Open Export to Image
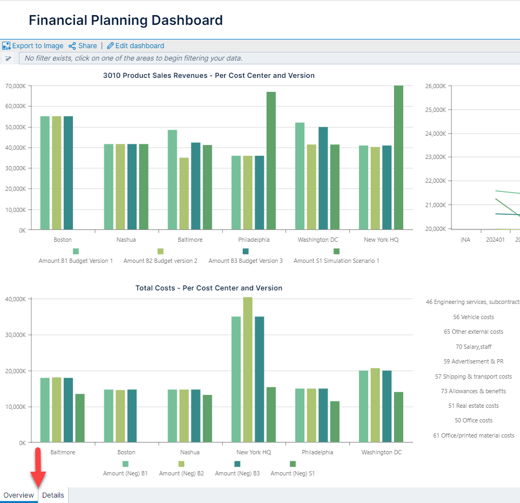This screenshot has height=503, width=520. (32, 45)
